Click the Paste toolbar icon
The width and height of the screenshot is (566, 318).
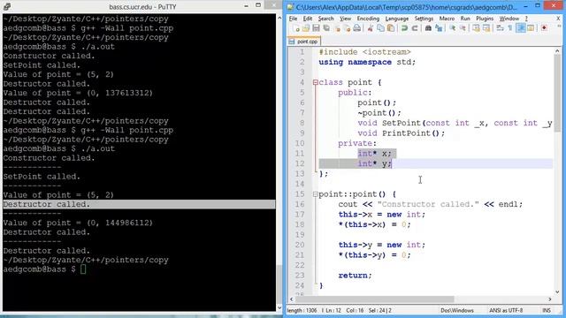pos(391,28)
